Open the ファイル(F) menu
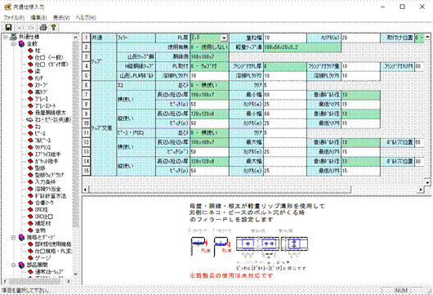 pyautogui.click(x=14, y=17)
